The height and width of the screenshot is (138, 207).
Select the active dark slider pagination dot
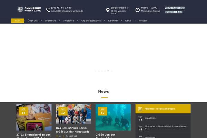(108, 70)
